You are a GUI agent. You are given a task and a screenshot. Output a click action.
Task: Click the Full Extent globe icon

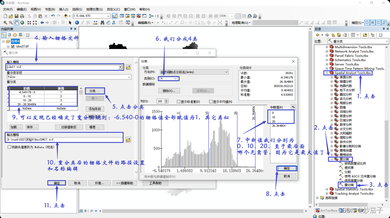[x=23, y=22]
